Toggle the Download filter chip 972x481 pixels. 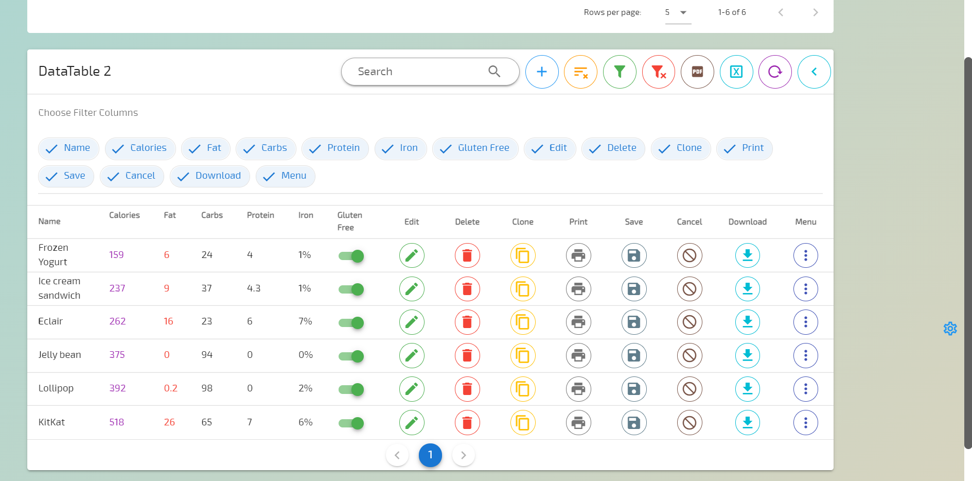tap(210, 176)
